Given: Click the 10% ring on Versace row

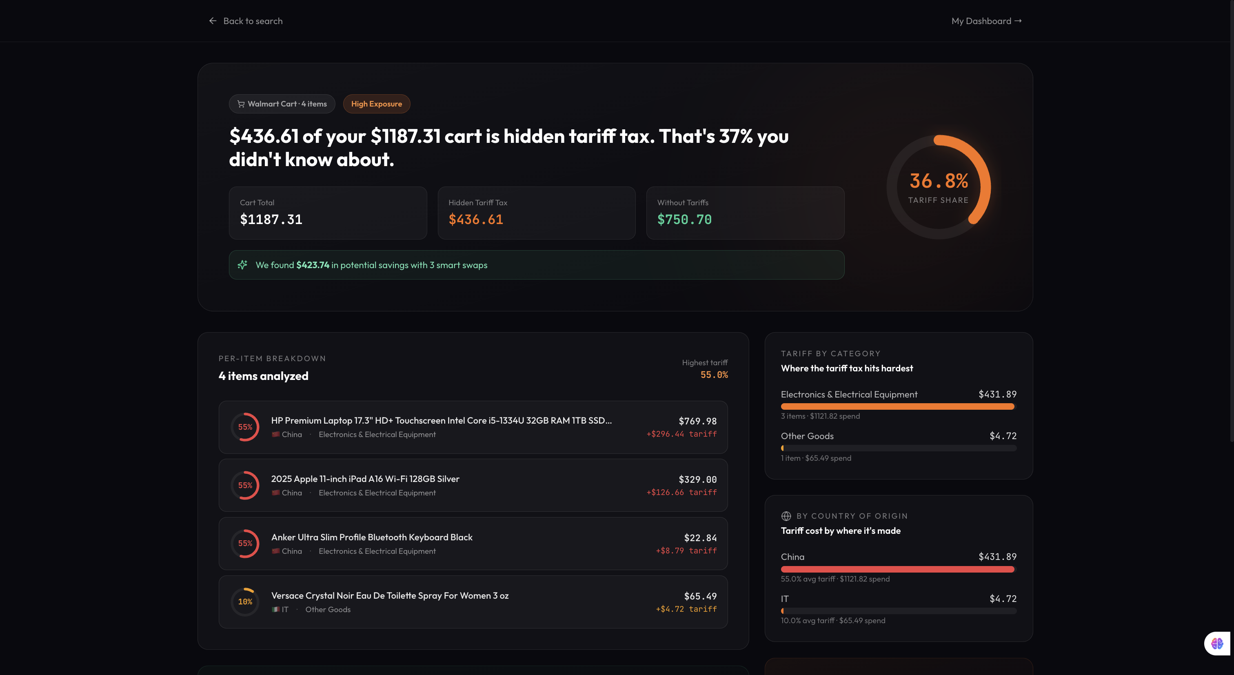Looking at the screenshot, I should (x=245, y=602).
